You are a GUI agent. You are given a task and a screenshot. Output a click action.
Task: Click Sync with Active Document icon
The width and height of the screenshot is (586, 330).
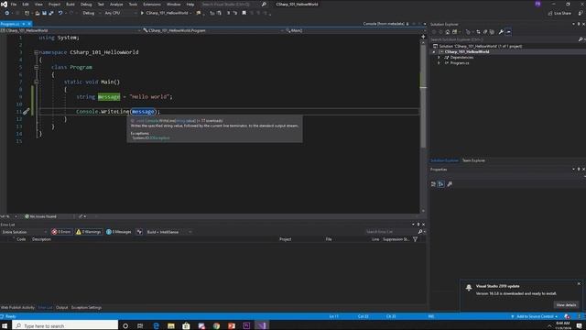click(x=478, y=32)
